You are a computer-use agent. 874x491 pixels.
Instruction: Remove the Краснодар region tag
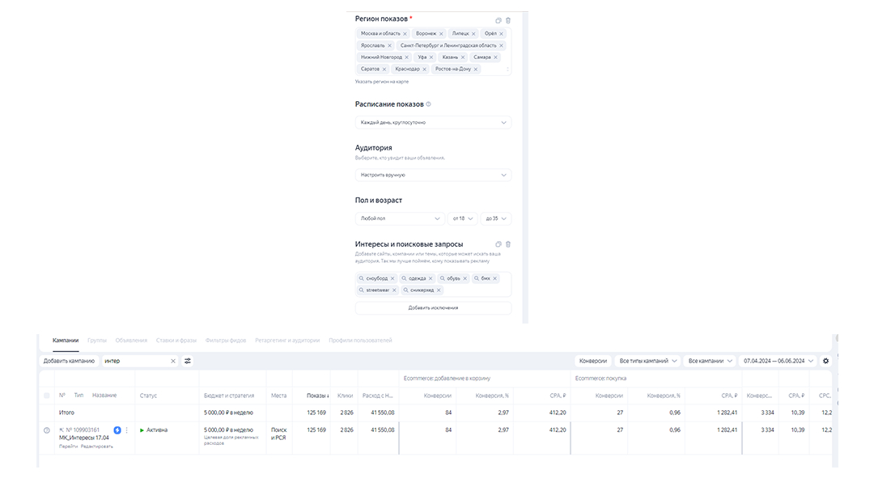[424, 69]
